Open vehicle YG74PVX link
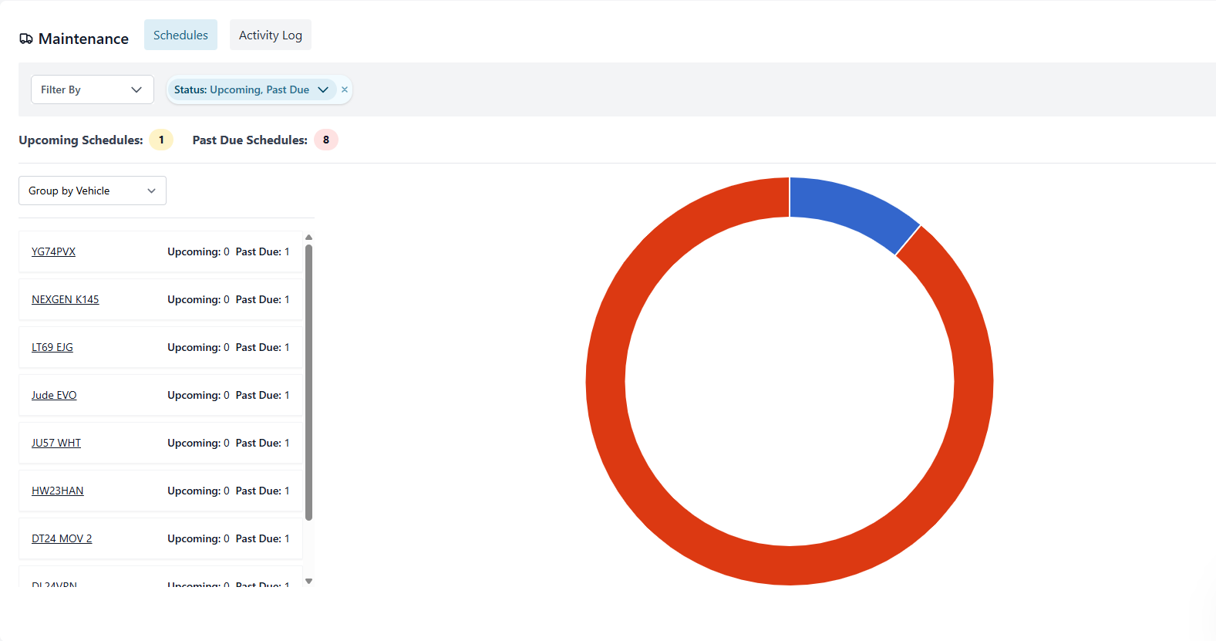The image size is (1216, 641). pyautogui.click(x=53, y=251)
